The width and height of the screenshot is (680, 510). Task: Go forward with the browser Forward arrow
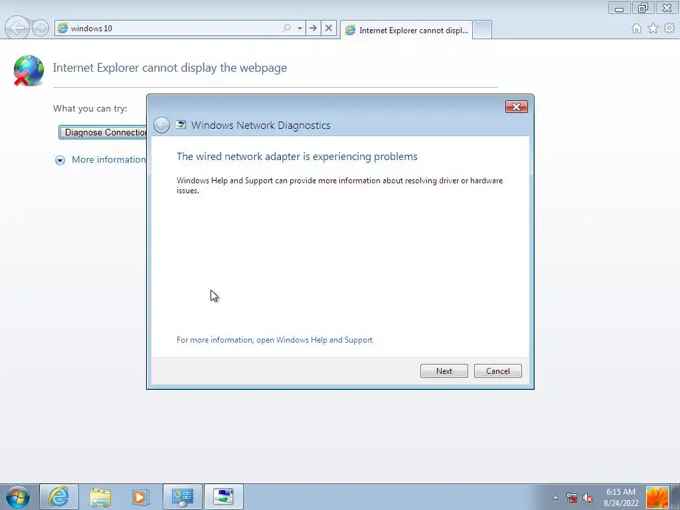click(x=41, y=28)
